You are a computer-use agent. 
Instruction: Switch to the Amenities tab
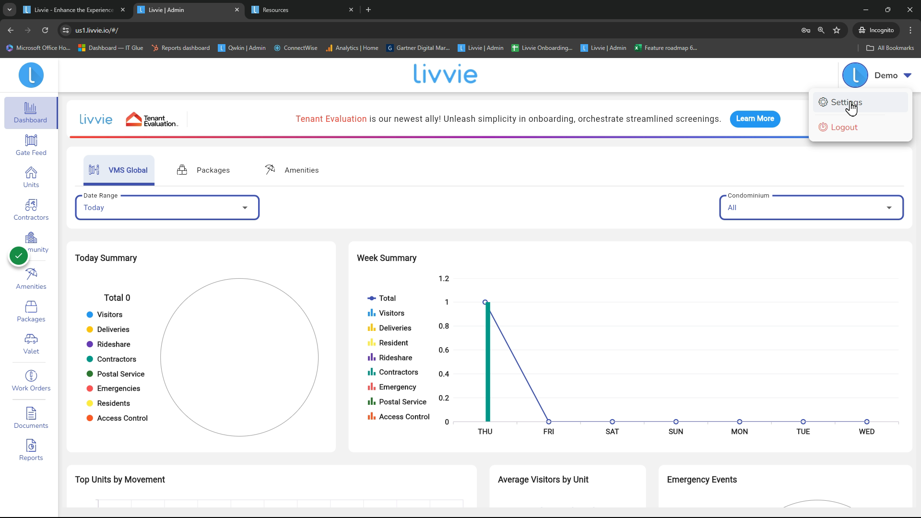click(x=292, y=170)
